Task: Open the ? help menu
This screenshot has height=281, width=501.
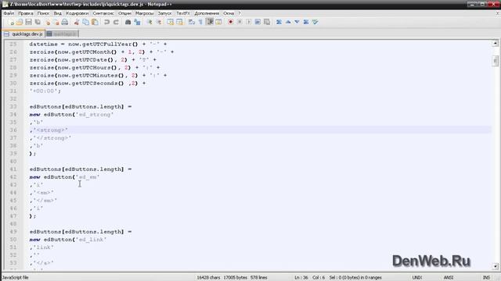Action: click(240, 13)
